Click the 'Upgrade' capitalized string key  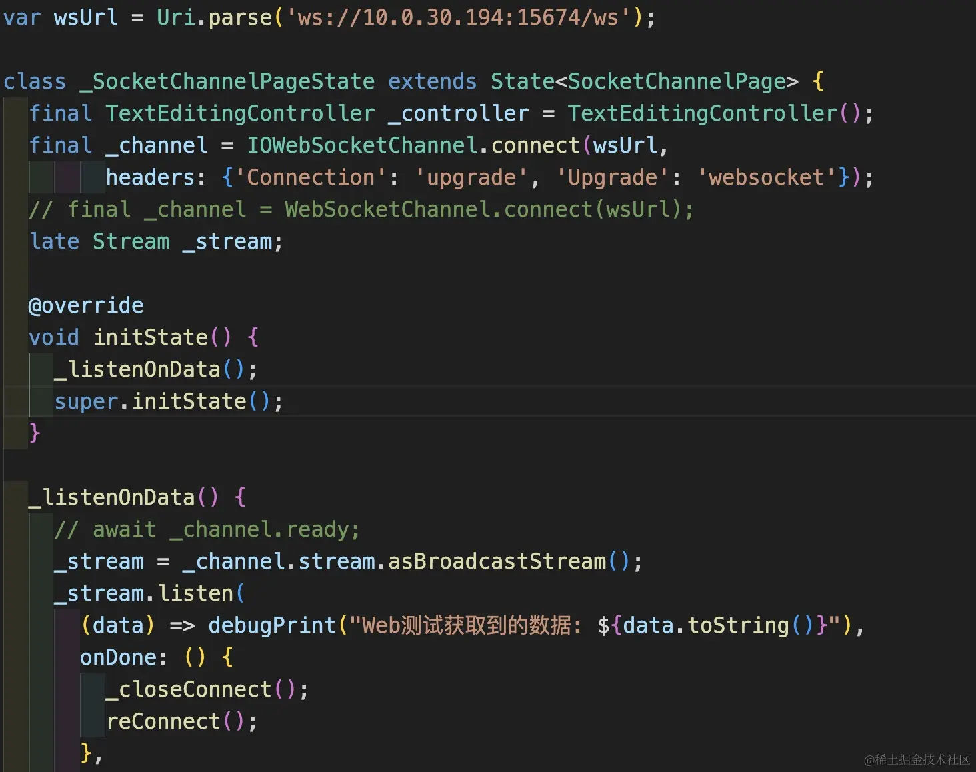[x=613, y=177]
